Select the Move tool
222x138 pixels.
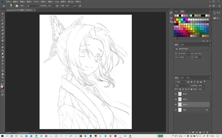coord(2,14)
